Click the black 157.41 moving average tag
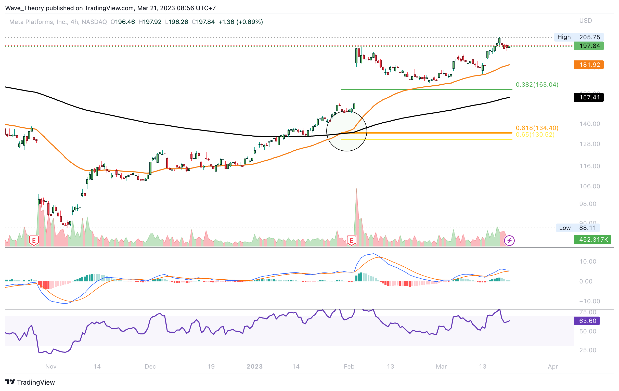This screenshot has width=619, height=391. pos(588,97)
